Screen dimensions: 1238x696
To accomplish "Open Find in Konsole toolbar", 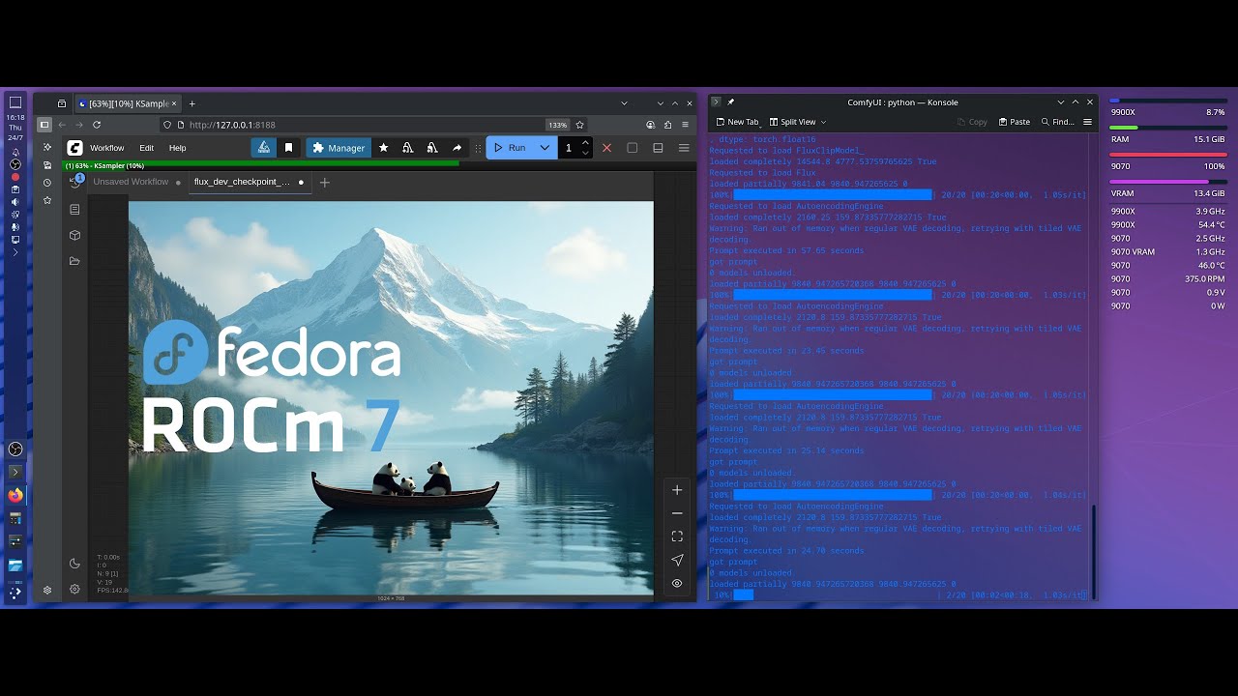I will click(x=1058, y=122).
